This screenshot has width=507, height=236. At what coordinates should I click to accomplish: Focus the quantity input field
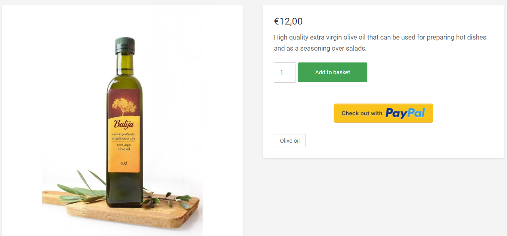284,72
